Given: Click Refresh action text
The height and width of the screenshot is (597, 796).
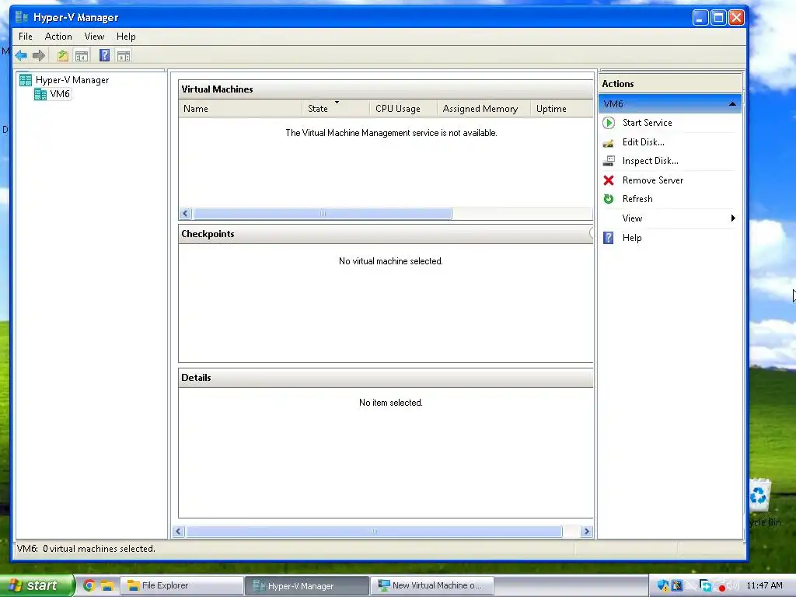Looking at the screenshot, I should [x=637, y=199].
